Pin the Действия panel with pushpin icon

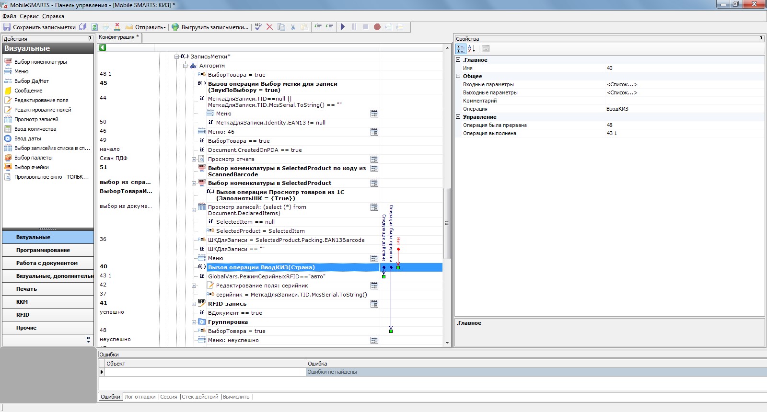pos(90,38)
